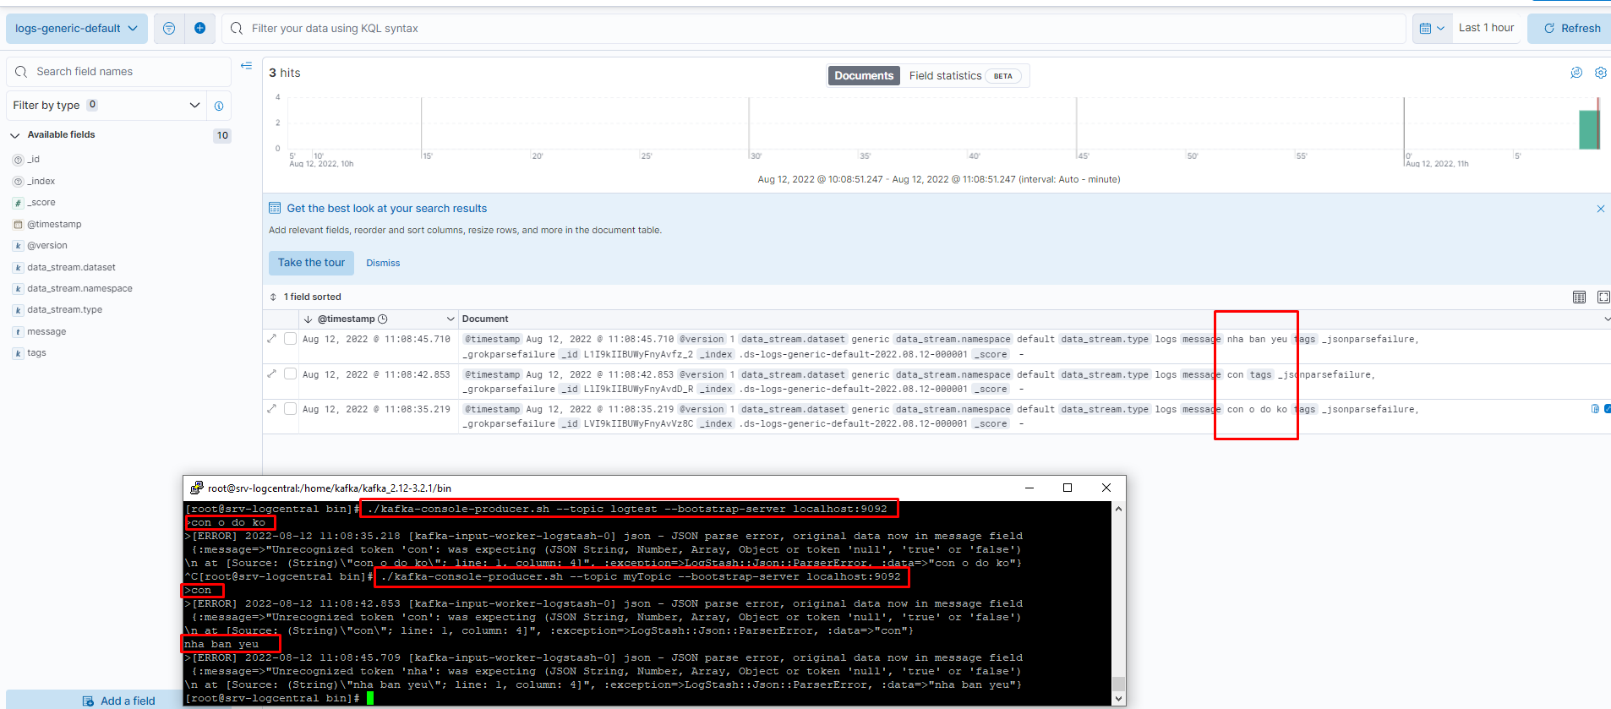Click the inspect icon above chart

pos(1576,73)
